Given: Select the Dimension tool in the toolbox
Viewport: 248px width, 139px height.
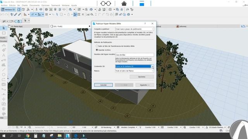Looking at the screenshot, I should tap(3, 46).
